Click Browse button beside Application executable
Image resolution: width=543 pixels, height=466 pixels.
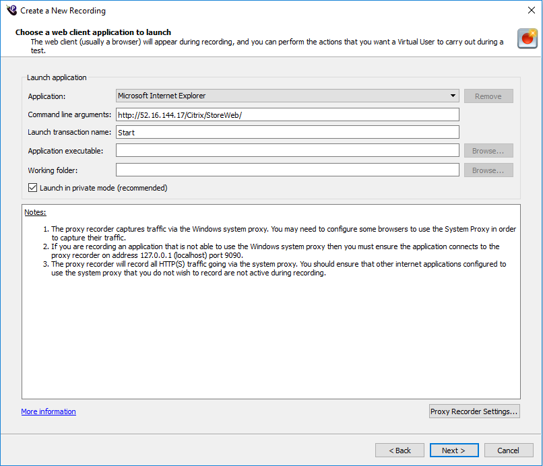click(x=488, y=151)
